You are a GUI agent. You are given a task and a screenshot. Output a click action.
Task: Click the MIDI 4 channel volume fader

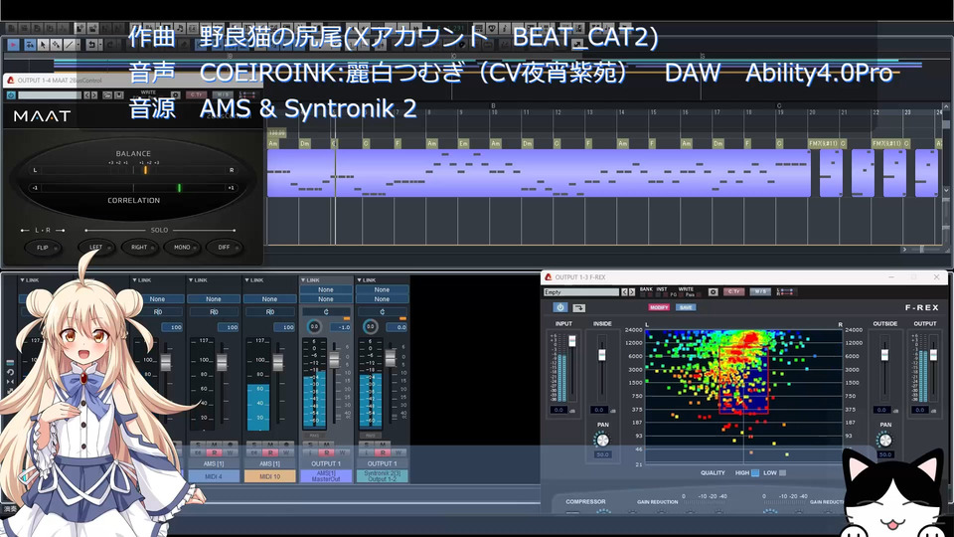click(222, 362)
